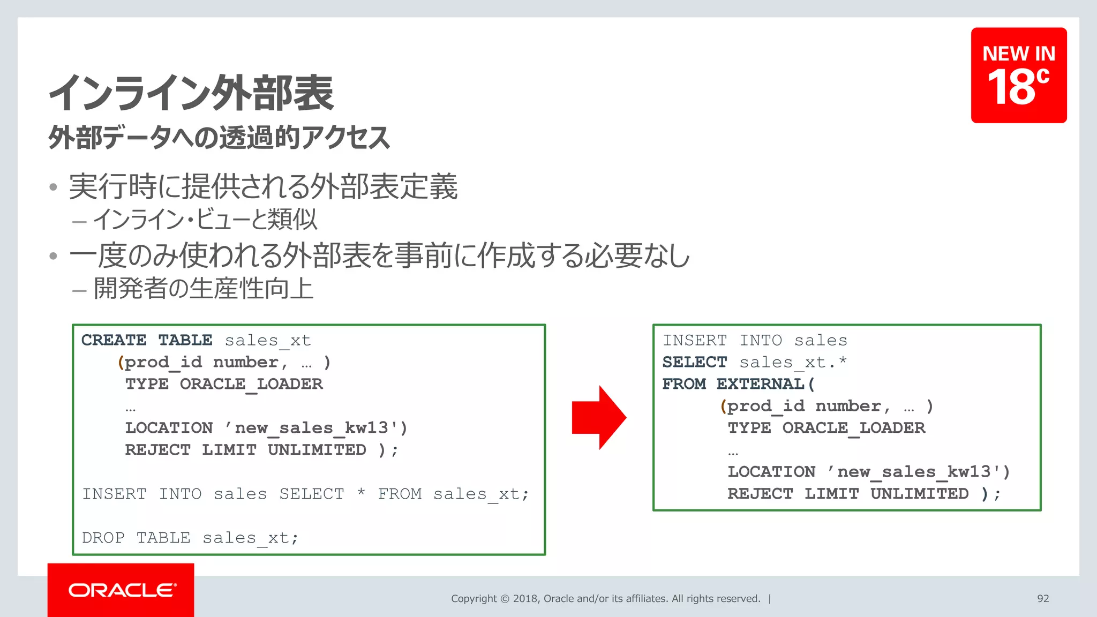Click LOCATION 'new_sales_kw13') in right code box
The height and width of the screenshot is (617, 1097).
[x=869, y=472]
